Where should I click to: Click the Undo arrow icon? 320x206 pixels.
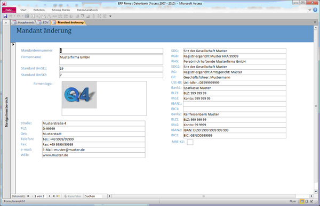[11, 16]
